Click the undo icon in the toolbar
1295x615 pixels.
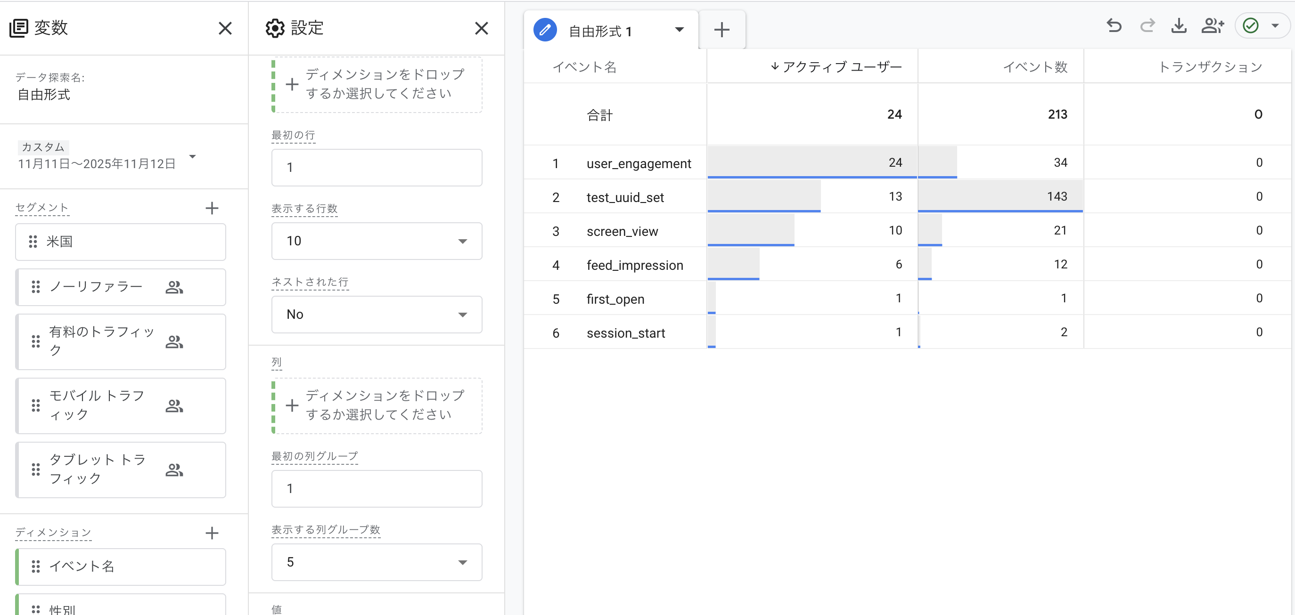pyautogui.click(x=1115, y=25)
